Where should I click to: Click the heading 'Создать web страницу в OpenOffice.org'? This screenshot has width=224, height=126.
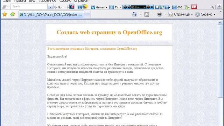tap(110, 32)
